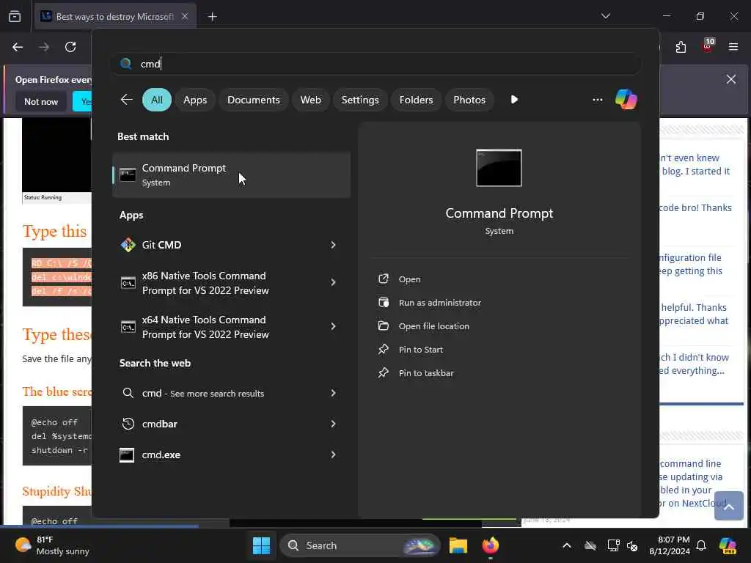This screenshot has height=563, width=751.
Task: Open Windows Start button
Action: point(262,545)
